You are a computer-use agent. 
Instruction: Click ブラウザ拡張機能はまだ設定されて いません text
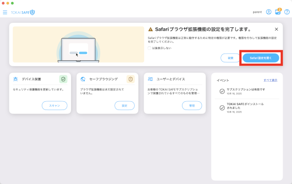click(102, 91)
